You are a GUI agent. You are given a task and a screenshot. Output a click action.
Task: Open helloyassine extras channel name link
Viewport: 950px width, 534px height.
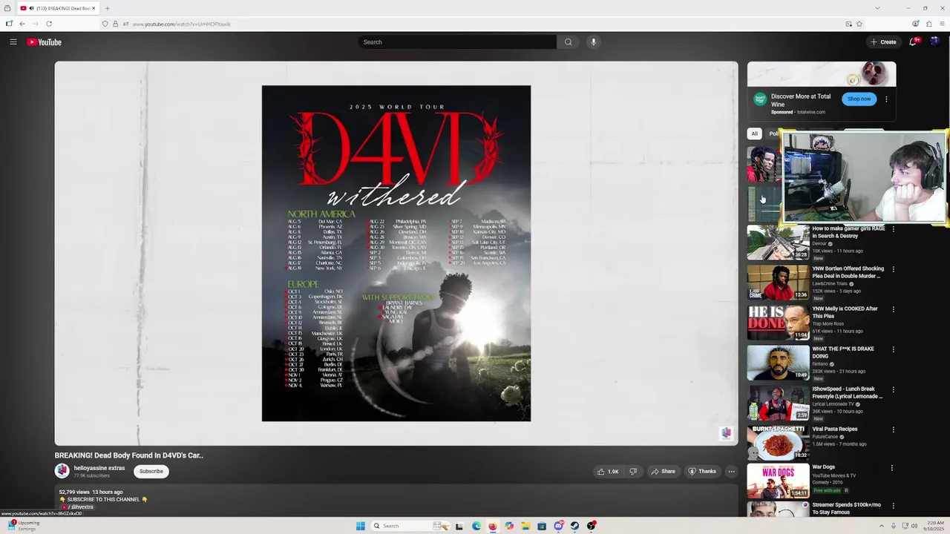[x=99, y=468]
